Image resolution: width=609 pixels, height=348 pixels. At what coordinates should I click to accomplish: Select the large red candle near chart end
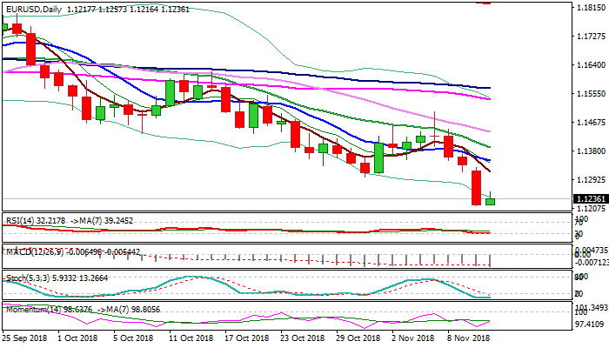coord(477,187)
